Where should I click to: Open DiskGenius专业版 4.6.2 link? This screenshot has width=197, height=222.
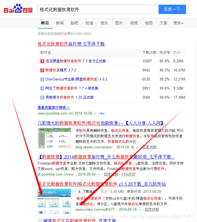[x=76, y=79]
